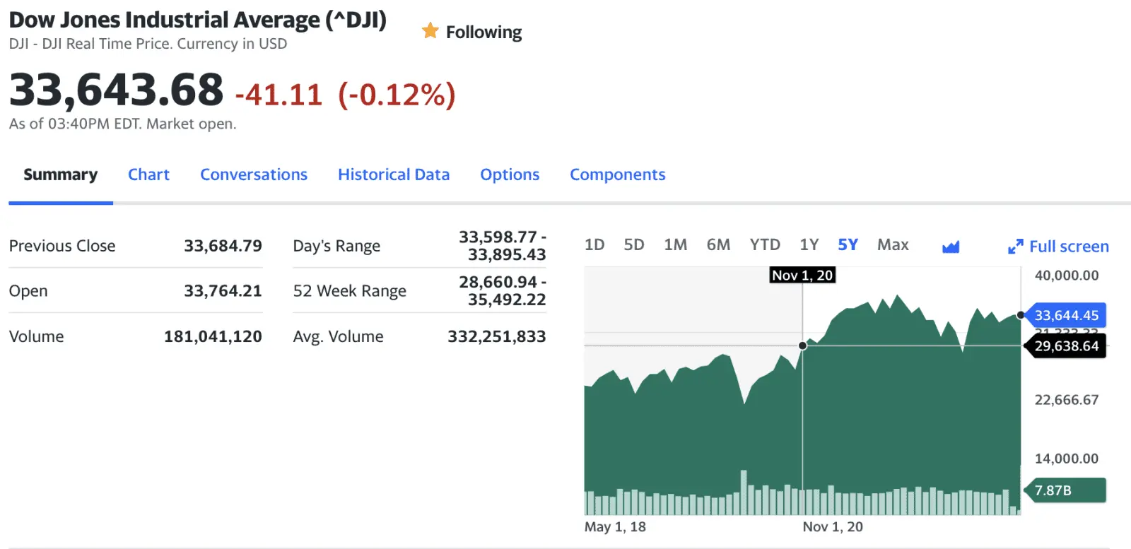Click the Full screen link text
The height and width of the screenshot is (549, 1131).
[x=1069, y=247]
